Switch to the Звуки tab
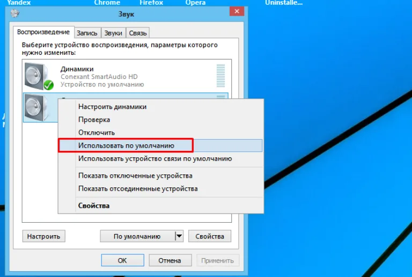 [113, 33]
